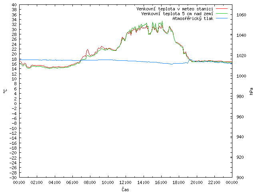Click the x-axis title 'Čas'
This screenshot has height=192, width=256.
coord(125,189)
